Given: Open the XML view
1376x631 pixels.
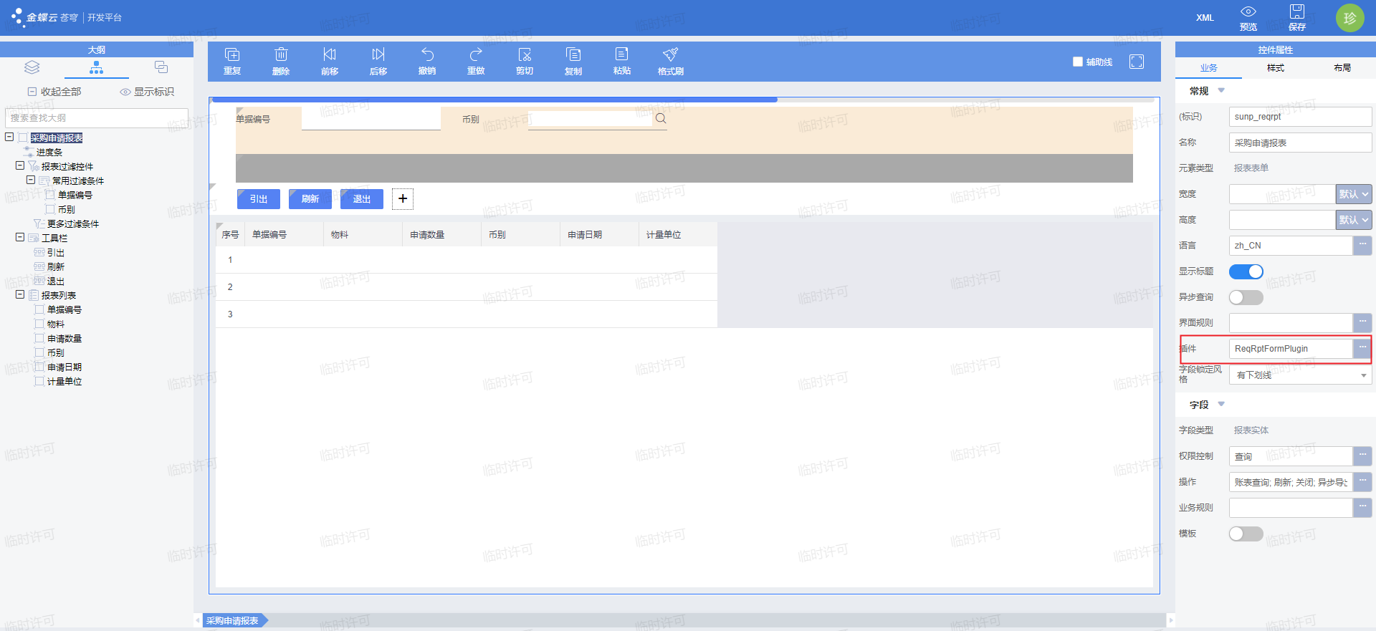Looking at the screenshot, I should pos(1205,18).
